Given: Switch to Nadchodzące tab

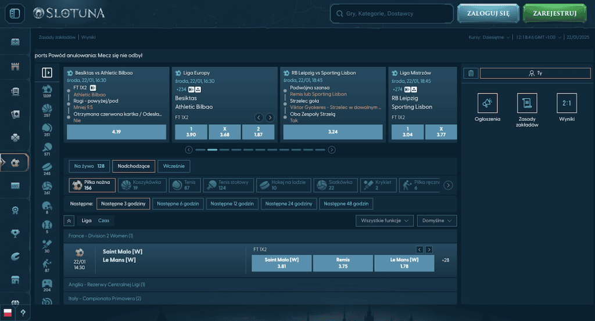Looking at the screenshot, I should [x=134, y=166].
